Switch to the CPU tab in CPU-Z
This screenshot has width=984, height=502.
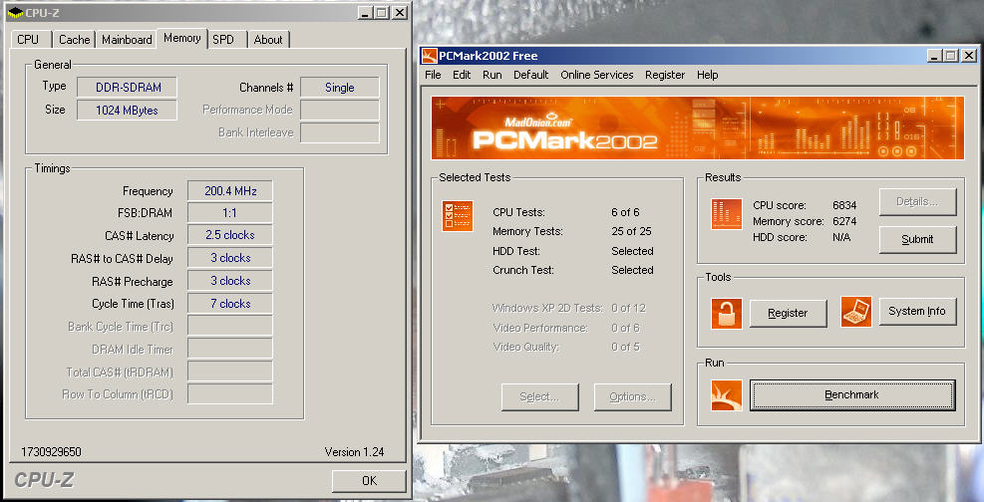[28, 40]
